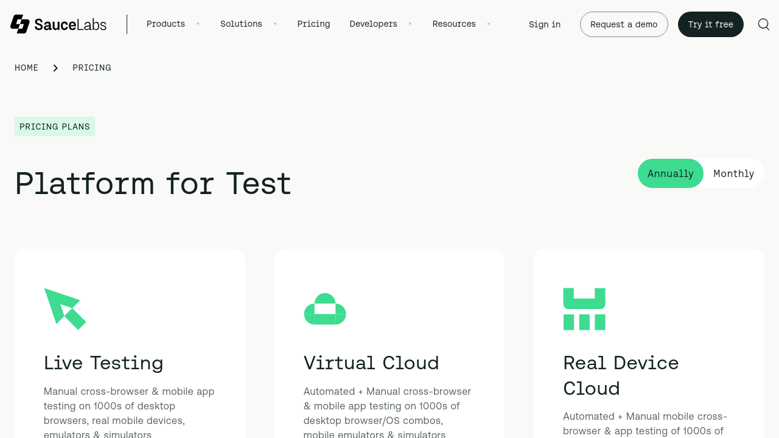Switch billing to Monthly
Image resolution: width=779 pixels, height=438 pixels.
(734, 173)
